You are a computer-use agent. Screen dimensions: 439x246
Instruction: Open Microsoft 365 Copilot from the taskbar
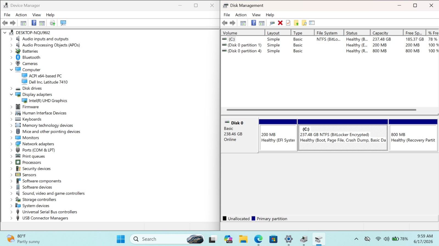(228, 239)
